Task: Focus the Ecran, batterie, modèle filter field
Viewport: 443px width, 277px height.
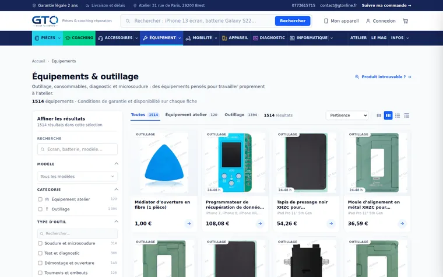Action: 78,149
